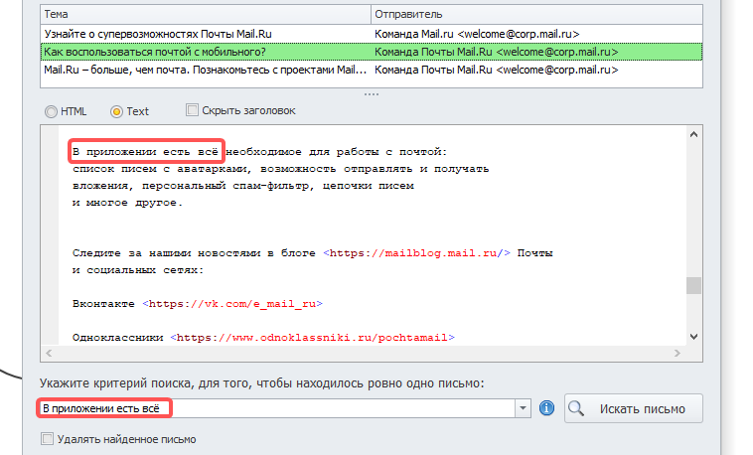The width and height of the screenshot is (753, 455).
Task: Open the odnoklassniki.ru/pochtamail link
Action: coord(312,338)
